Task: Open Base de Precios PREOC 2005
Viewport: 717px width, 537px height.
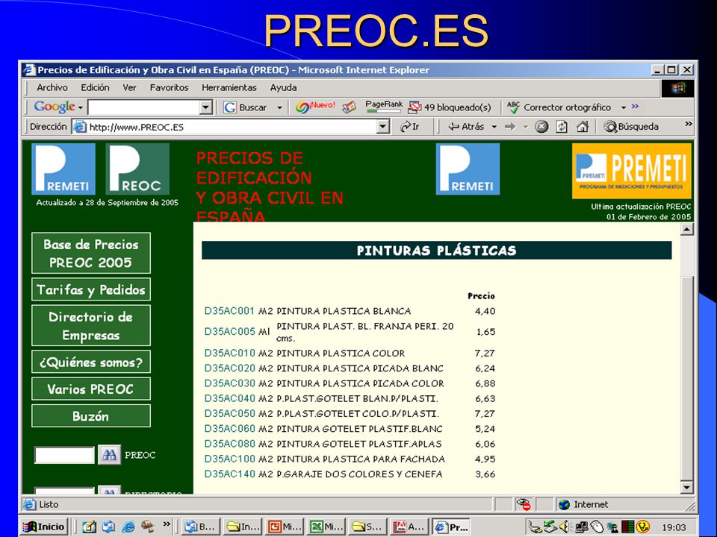Action: 91,253
